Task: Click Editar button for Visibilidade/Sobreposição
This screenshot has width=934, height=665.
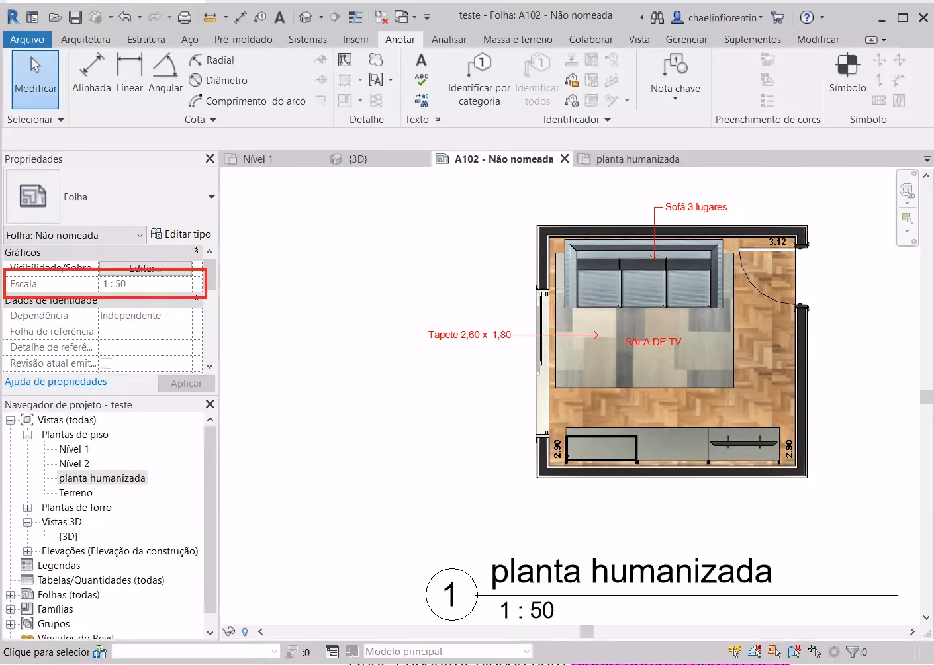Action: pyautogui.click(x=146, y=267)
